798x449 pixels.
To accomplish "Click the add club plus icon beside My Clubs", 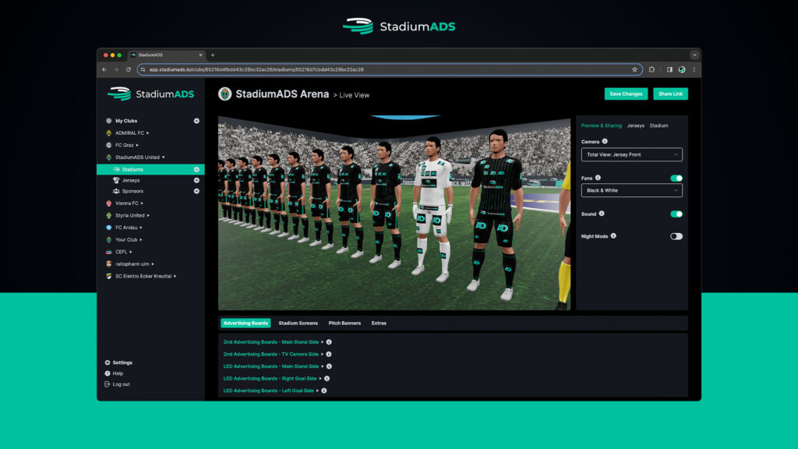I will (x=196, y=121).
